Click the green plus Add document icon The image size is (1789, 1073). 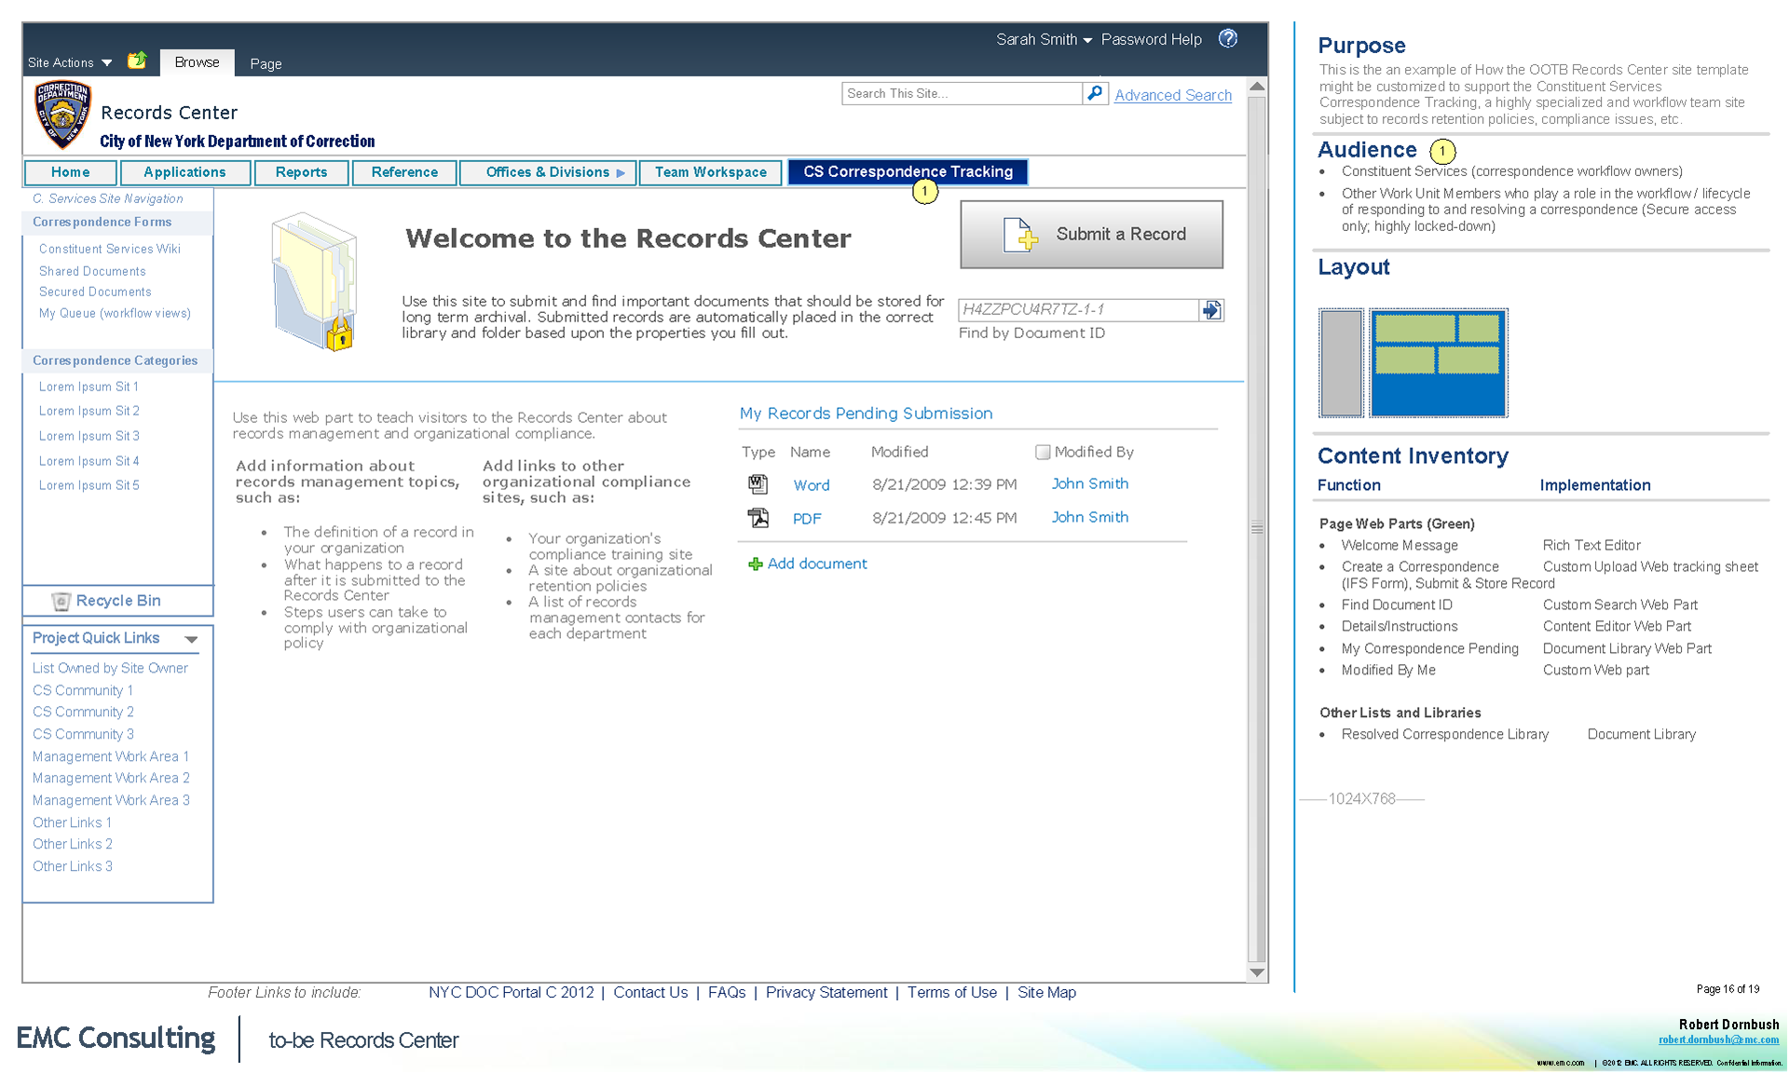755,564
